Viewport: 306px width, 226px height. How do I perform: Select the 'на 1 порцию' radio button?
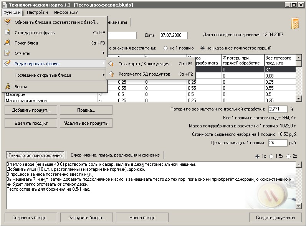pos(166,48)
